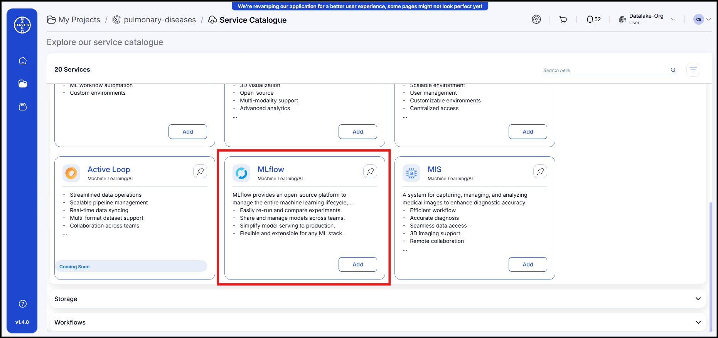Expand the Datalake-Org organization dropdown
718x338 pixels.
click(x=673, y=20)
